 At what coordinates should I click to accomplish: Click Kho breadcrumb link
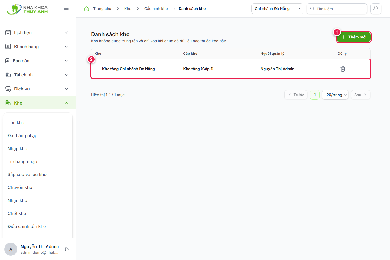[x=128, y=9]
